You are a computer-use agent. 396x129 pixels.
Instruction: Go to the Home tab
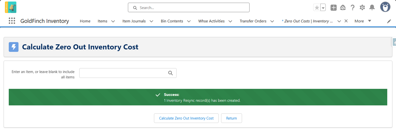coord(85,21)
